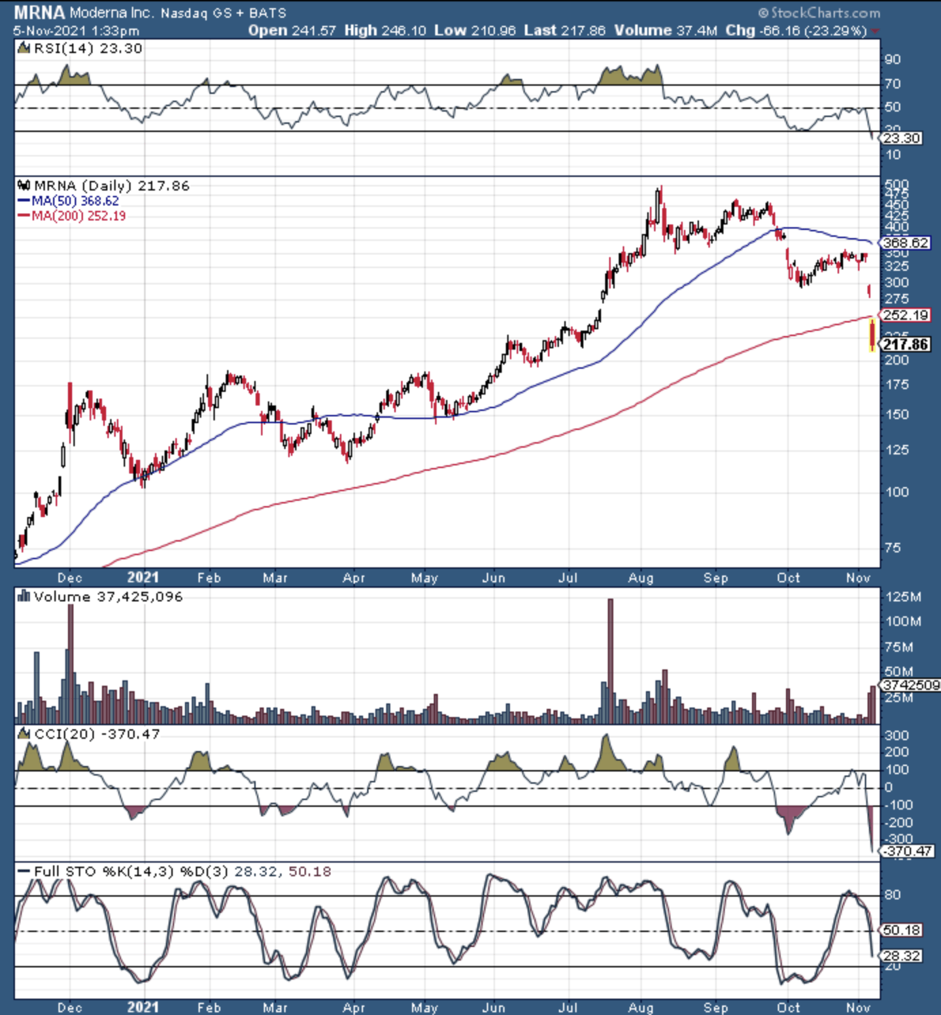Viewport: 941px width, 1015px height.
Task: Click the blue MA(50) legend line marker
Action: coord(24,201)
